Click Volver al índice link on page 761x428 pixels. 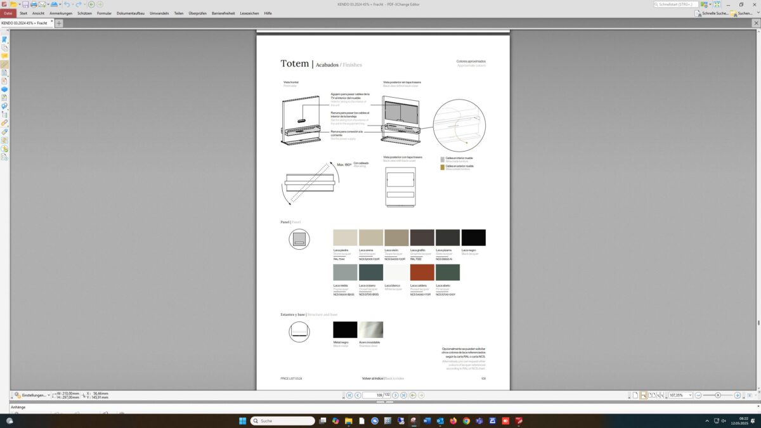[373, 379]
